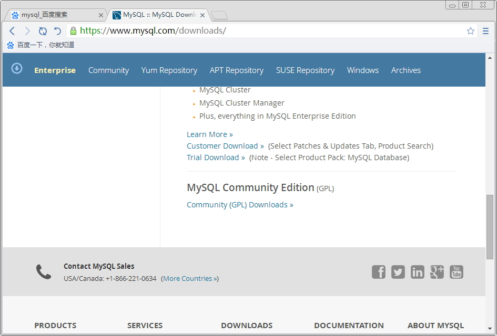
Task: Open MySQL's YouTube channel icon
Action: click(x=457, y=272)
